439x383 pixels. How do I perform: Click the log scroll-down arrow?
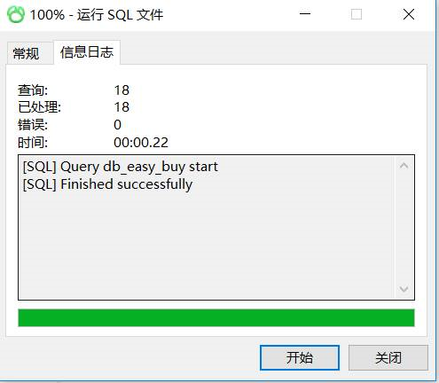click(404, 289)
